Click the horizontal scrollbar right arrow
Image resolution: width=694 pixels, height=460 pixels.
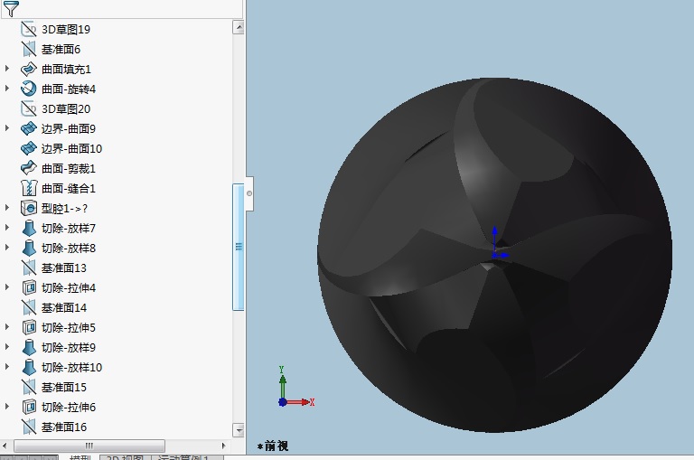coord(223,446)
